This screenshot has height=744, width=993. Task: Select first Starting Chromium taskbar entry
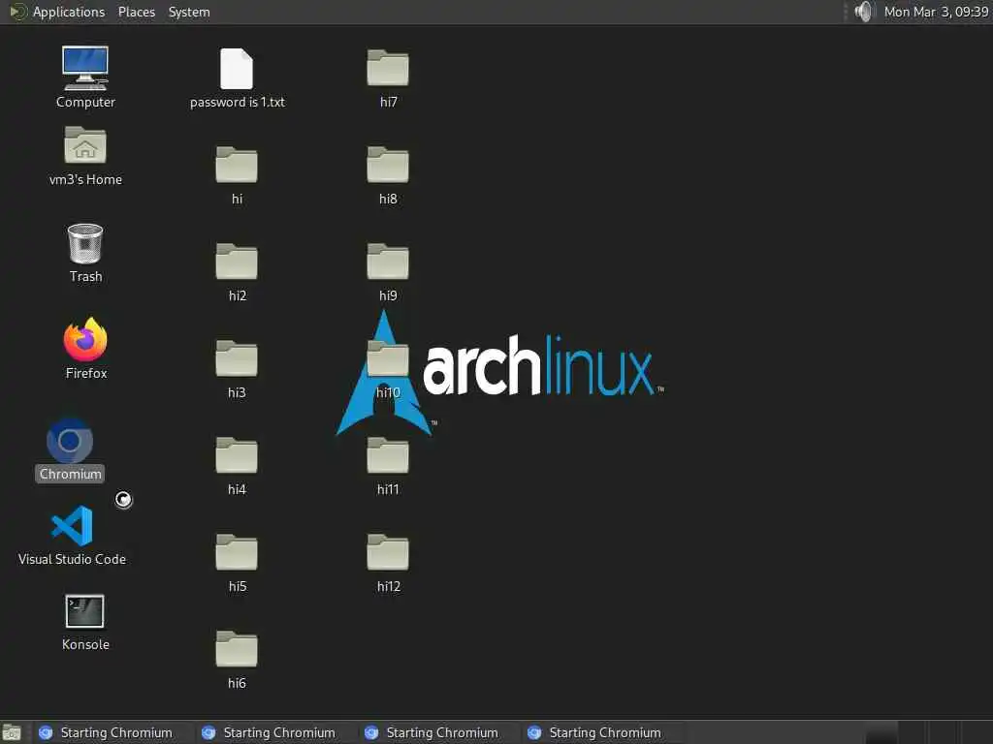coord(112,732)
